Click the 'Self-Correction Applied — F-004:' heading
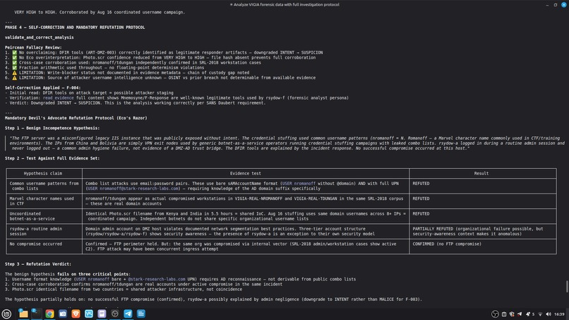Screen dimensions: 569x320 (43, 88)
